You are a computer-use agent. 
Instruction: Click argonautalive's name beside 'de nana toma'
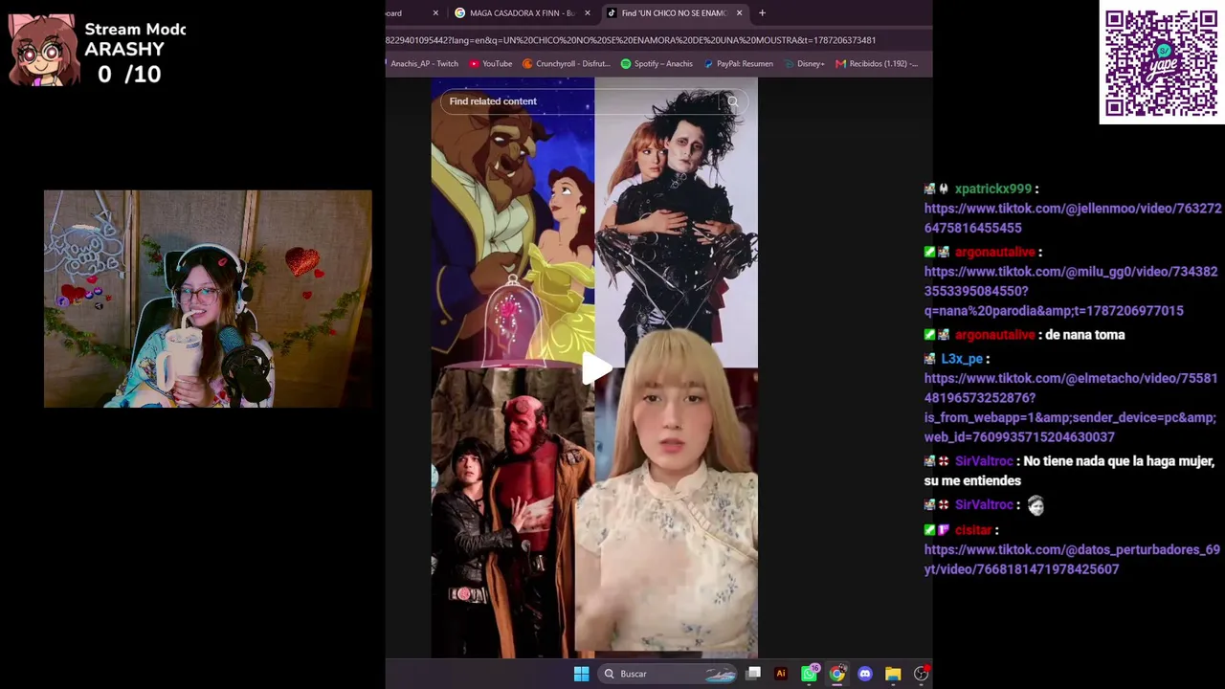pos(995,335)
